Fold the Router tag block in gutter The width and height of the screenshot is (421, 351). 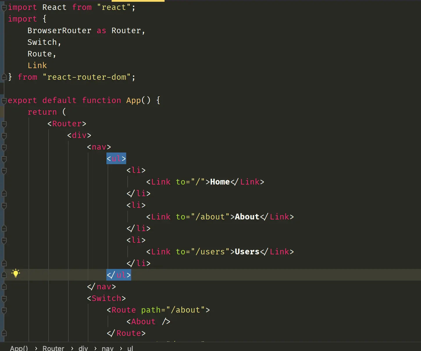(4, 124)
